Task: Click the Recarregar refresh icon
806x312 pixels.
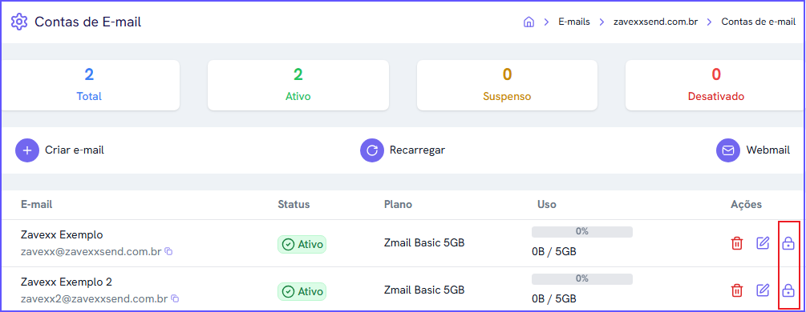Action: pyautogui.click(x=372, y=150)
